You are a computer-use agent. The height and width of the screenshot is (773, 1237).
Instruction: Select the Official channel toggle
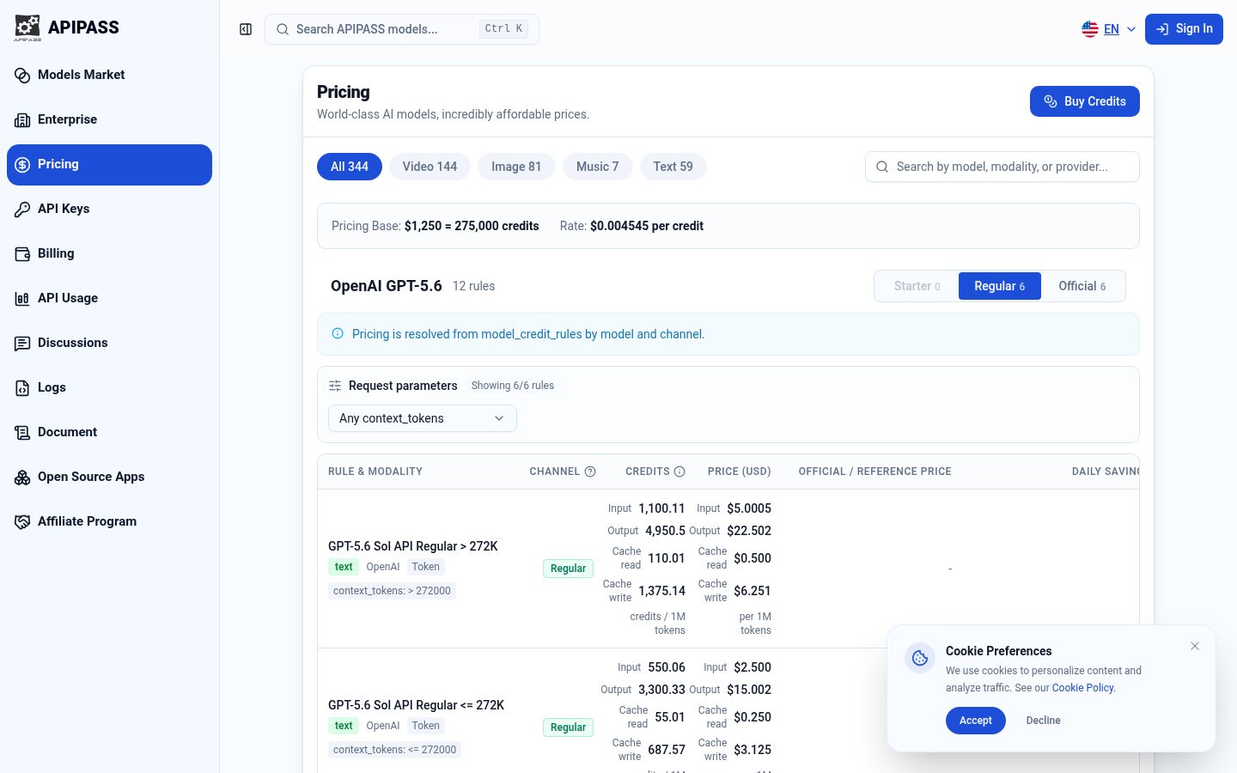tap(1082, 286)
